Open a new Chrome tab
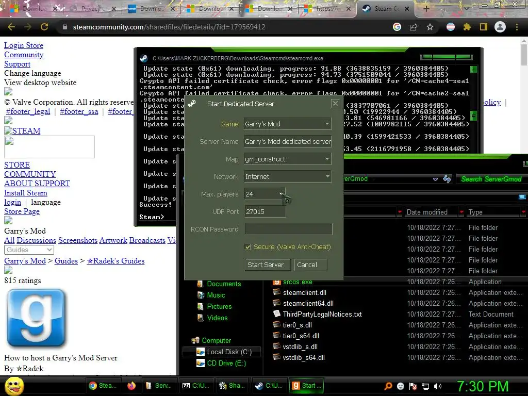Image resolution: width=528 pixels, height=396 pixels. pos(426,9)
